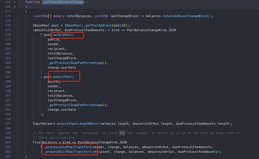Click _getProtocolSwapFeePercentage on line 194
The image size is (259, 159).
click(76, 105)
